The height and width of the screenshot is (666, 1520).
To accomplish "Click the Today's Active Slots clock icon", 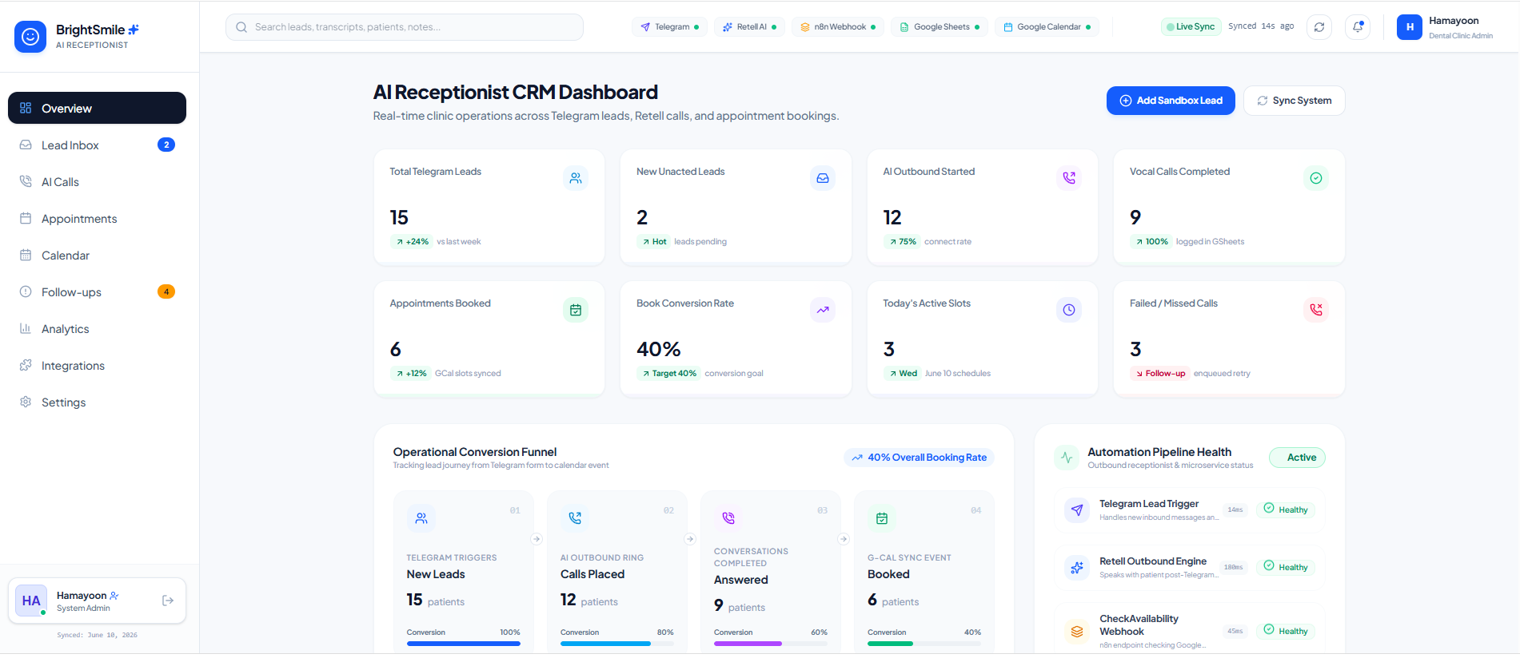I will pyautogui.click(x=1069, y=310).
